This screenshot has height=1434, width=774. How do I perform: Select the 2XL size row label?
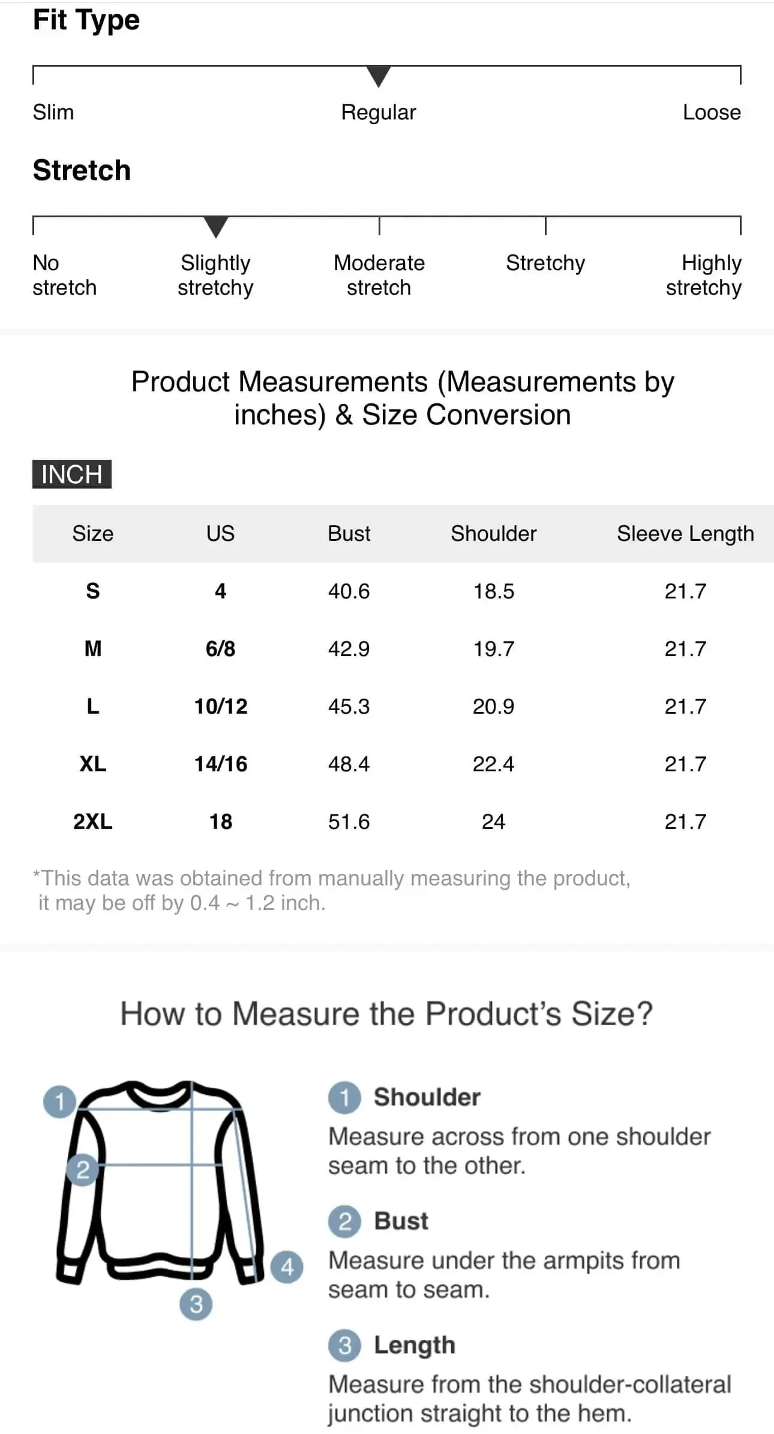click(93, 822)
